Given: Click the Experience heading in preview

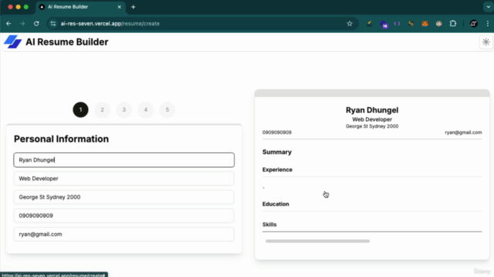Looking at the screenshot, I should click(277, 169).
